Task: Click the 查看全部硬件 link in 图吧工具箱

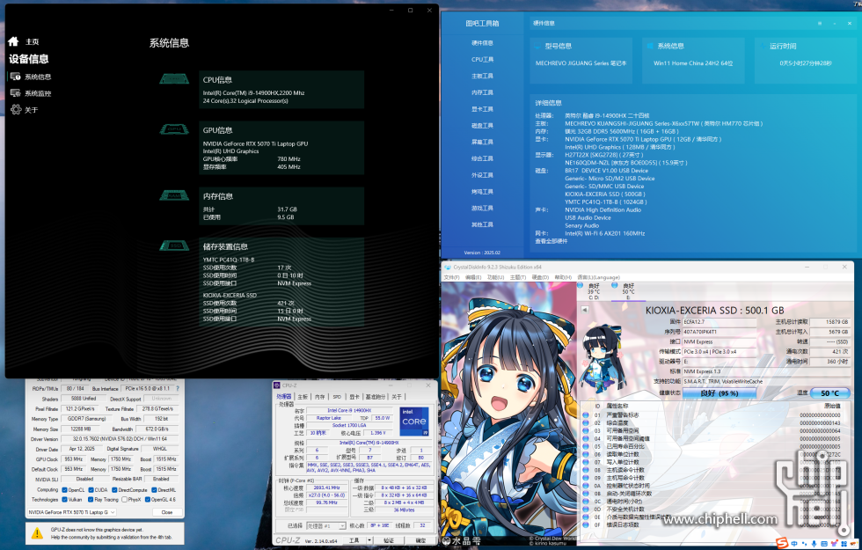Action: (552, 241)
